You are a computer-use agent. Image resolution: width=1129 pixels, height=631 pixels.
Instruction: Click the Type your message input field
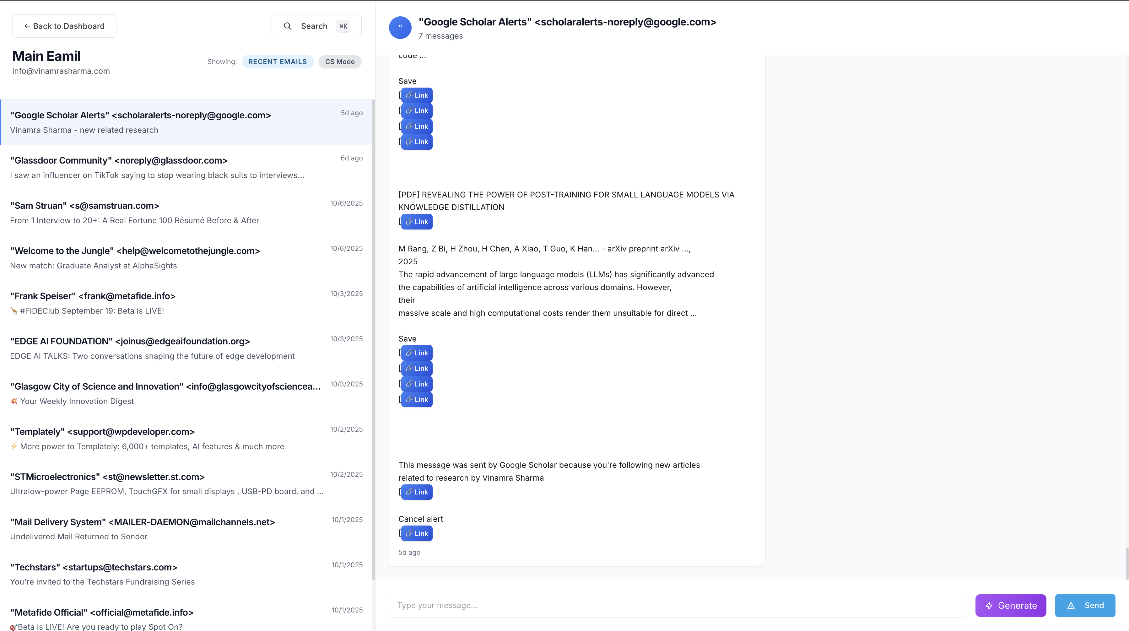click(677, 606)
